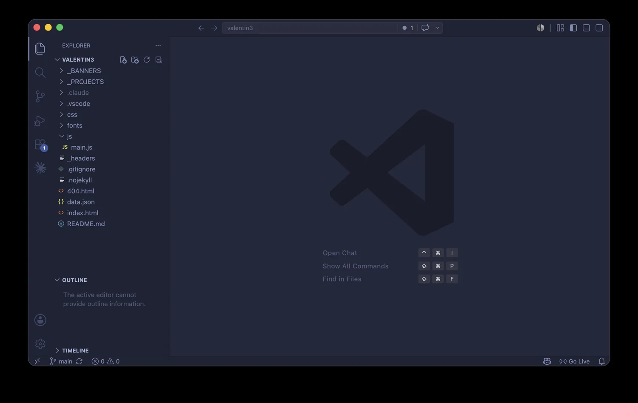
Task: Toggle the secondary side bar
Action: click(599, 28)
